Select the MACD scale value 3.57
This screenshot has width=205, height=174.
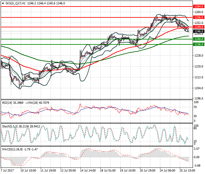click(197, 149)
